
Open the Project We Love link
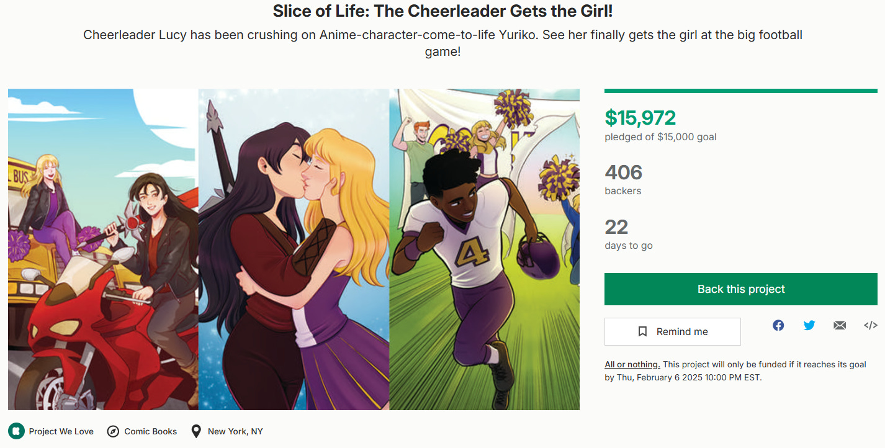tap(61, 431)
